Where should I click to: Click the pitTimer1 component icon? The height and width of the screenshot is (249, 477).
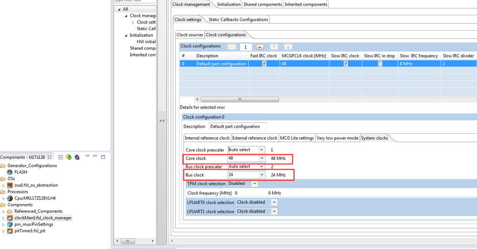click(x=10, y=231)
